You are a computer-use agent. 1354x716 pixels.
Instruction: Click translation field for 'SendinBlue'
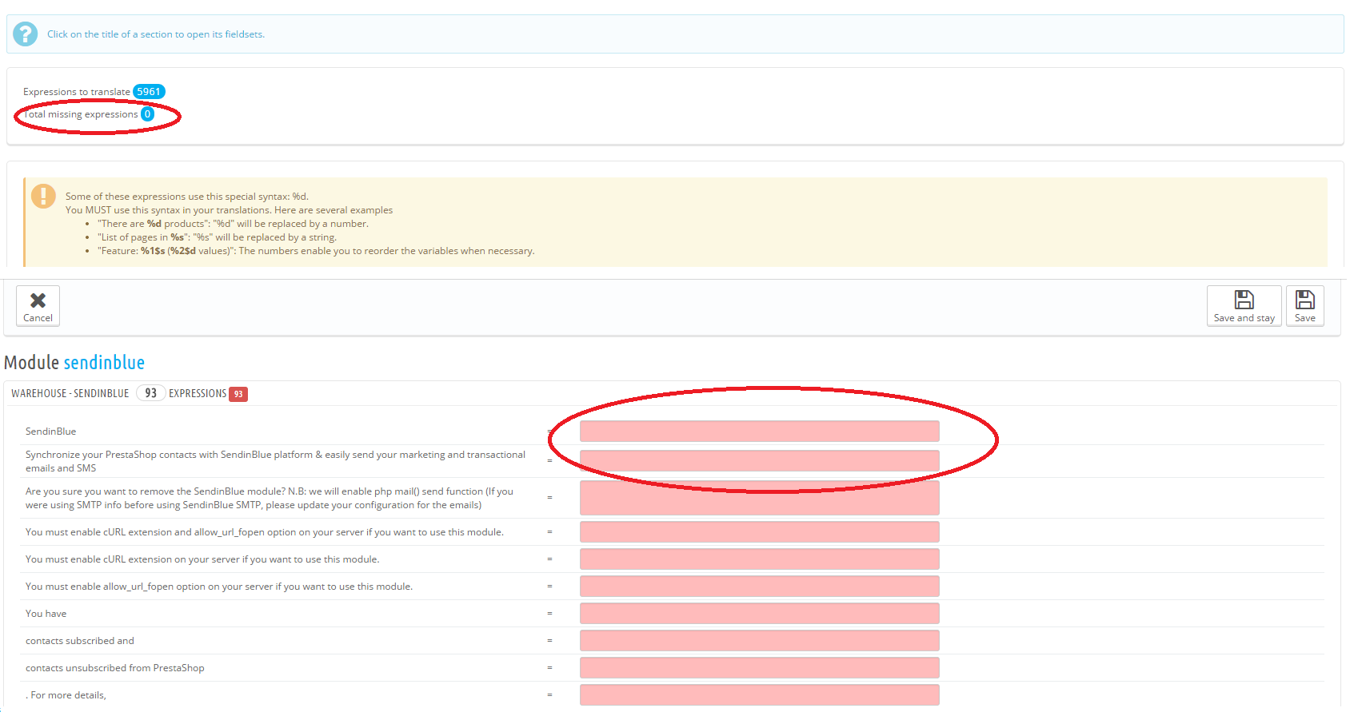(759, 432)
